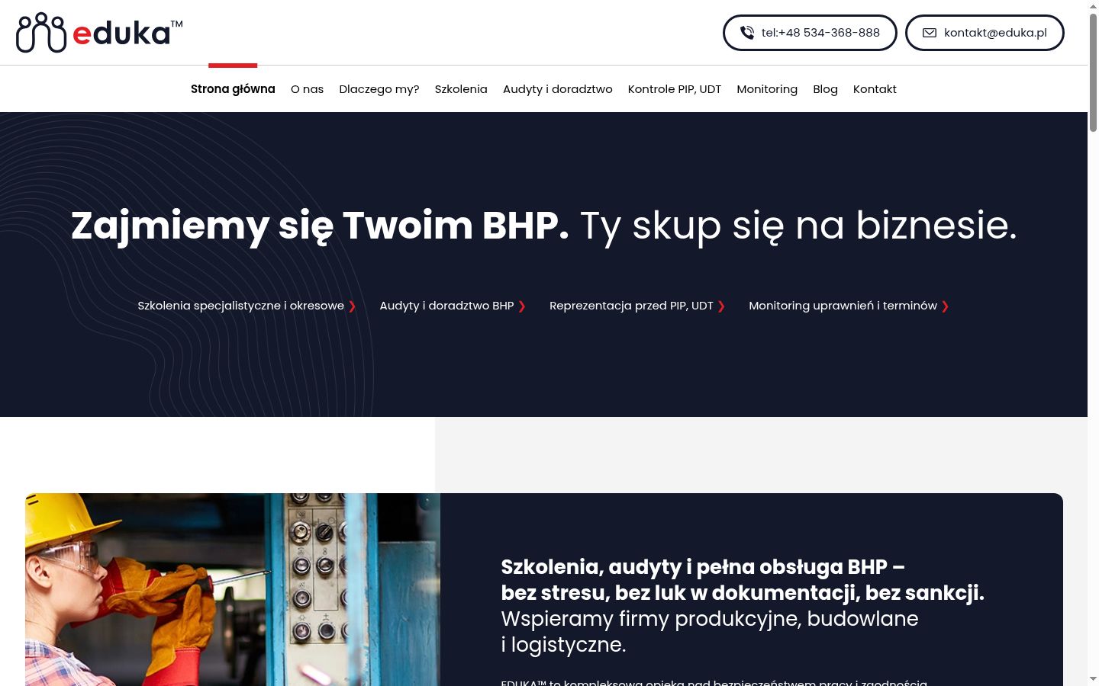Follow Szkolenia specjalistyczne i okresowe link
Viewport: 1099px width, 686px height.
pos(247,306)
